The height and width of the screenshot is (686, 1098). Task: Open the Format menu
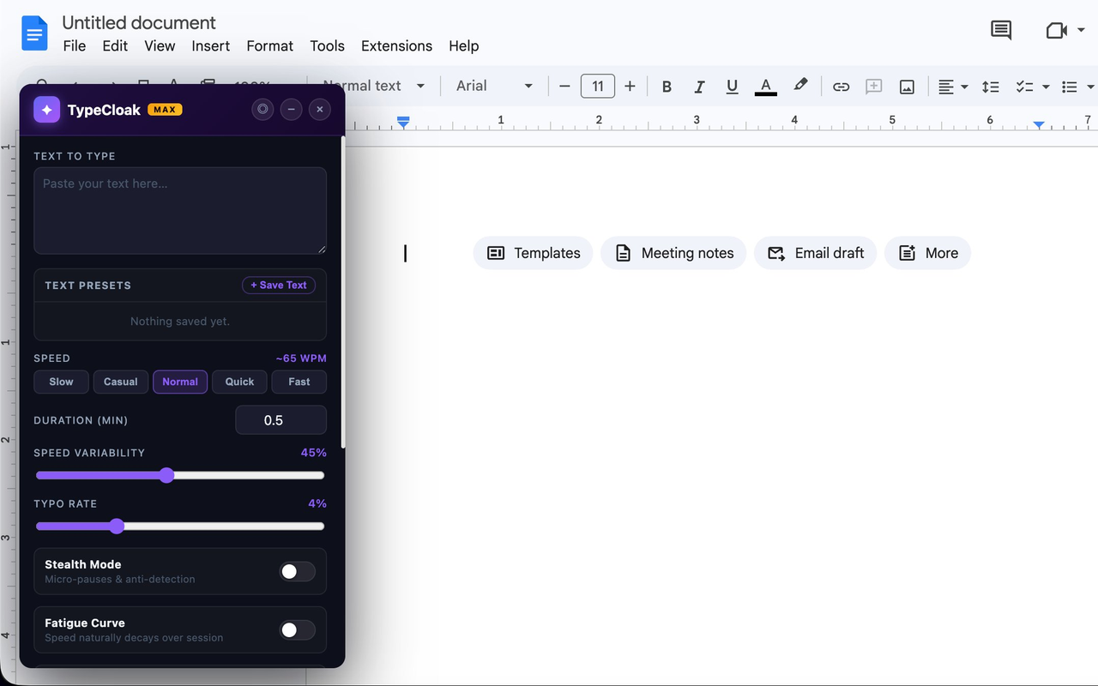[x=270, y=46]
